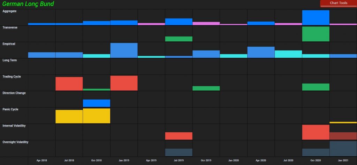357x165 pixels.
Task: Click the Oct-2020 axis label
Action: [x=316, y=160]
